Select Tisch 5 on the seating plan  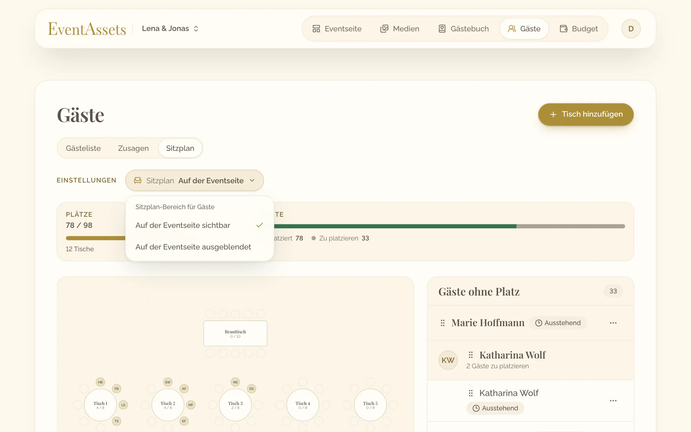click(370, 405)
